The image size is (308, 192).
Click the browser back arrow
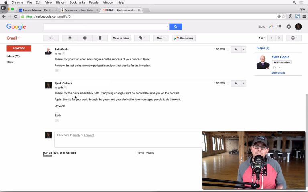click(4, 16)
